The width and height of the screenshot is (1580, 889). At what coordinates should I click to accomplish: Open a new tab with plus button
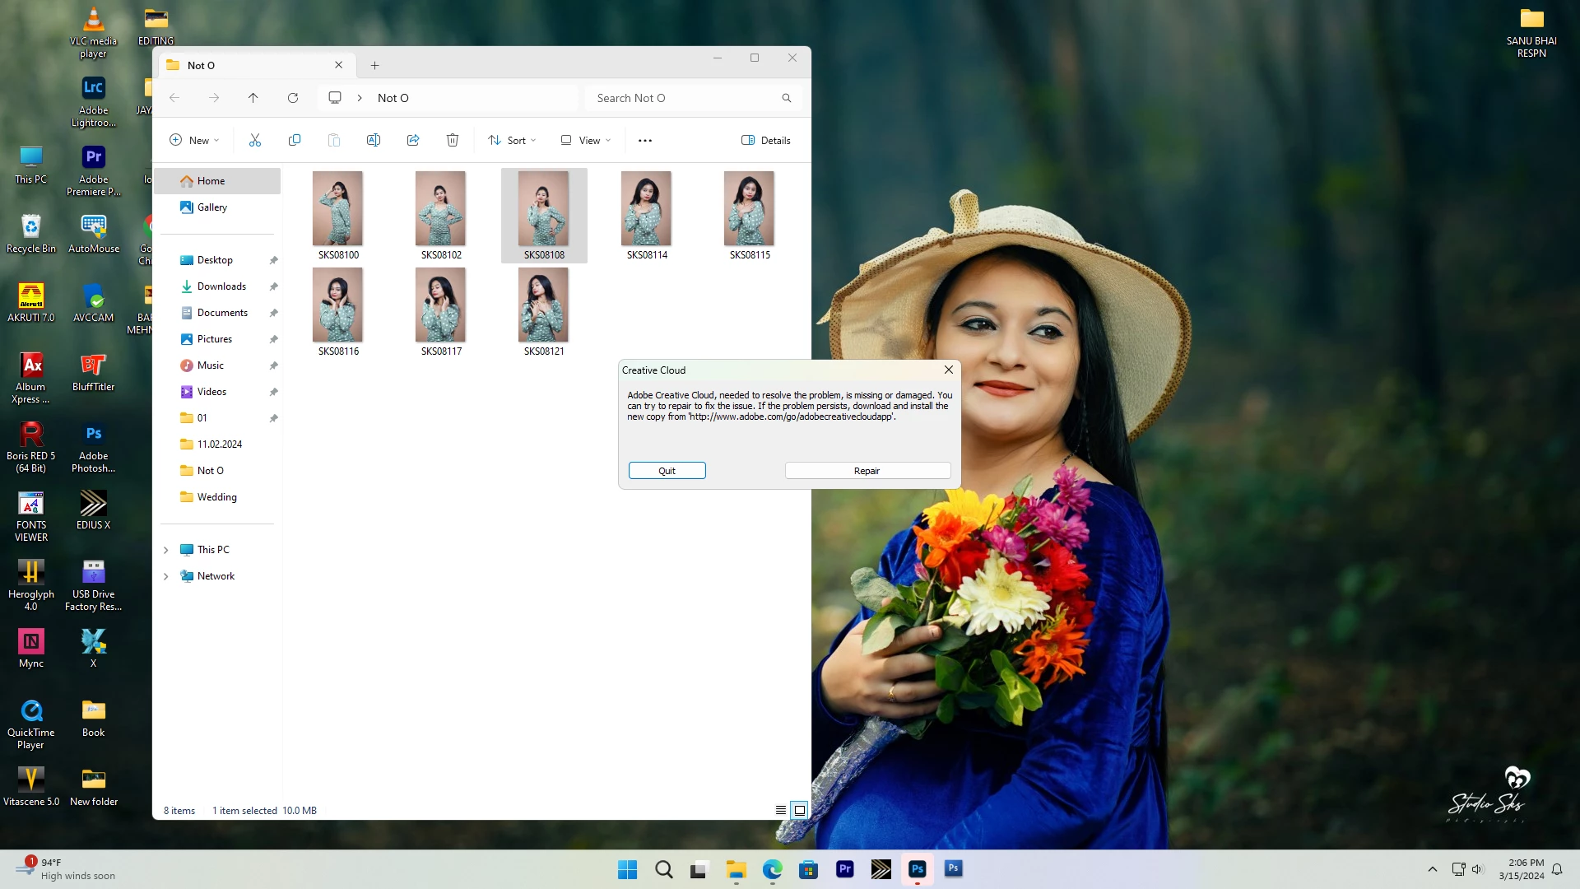(374, 66)
